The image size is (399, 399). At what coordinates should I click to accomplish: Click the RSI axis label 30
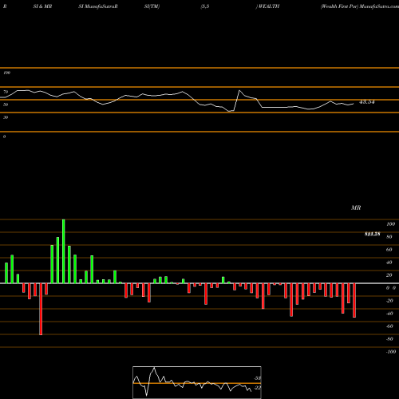(6, 117)
